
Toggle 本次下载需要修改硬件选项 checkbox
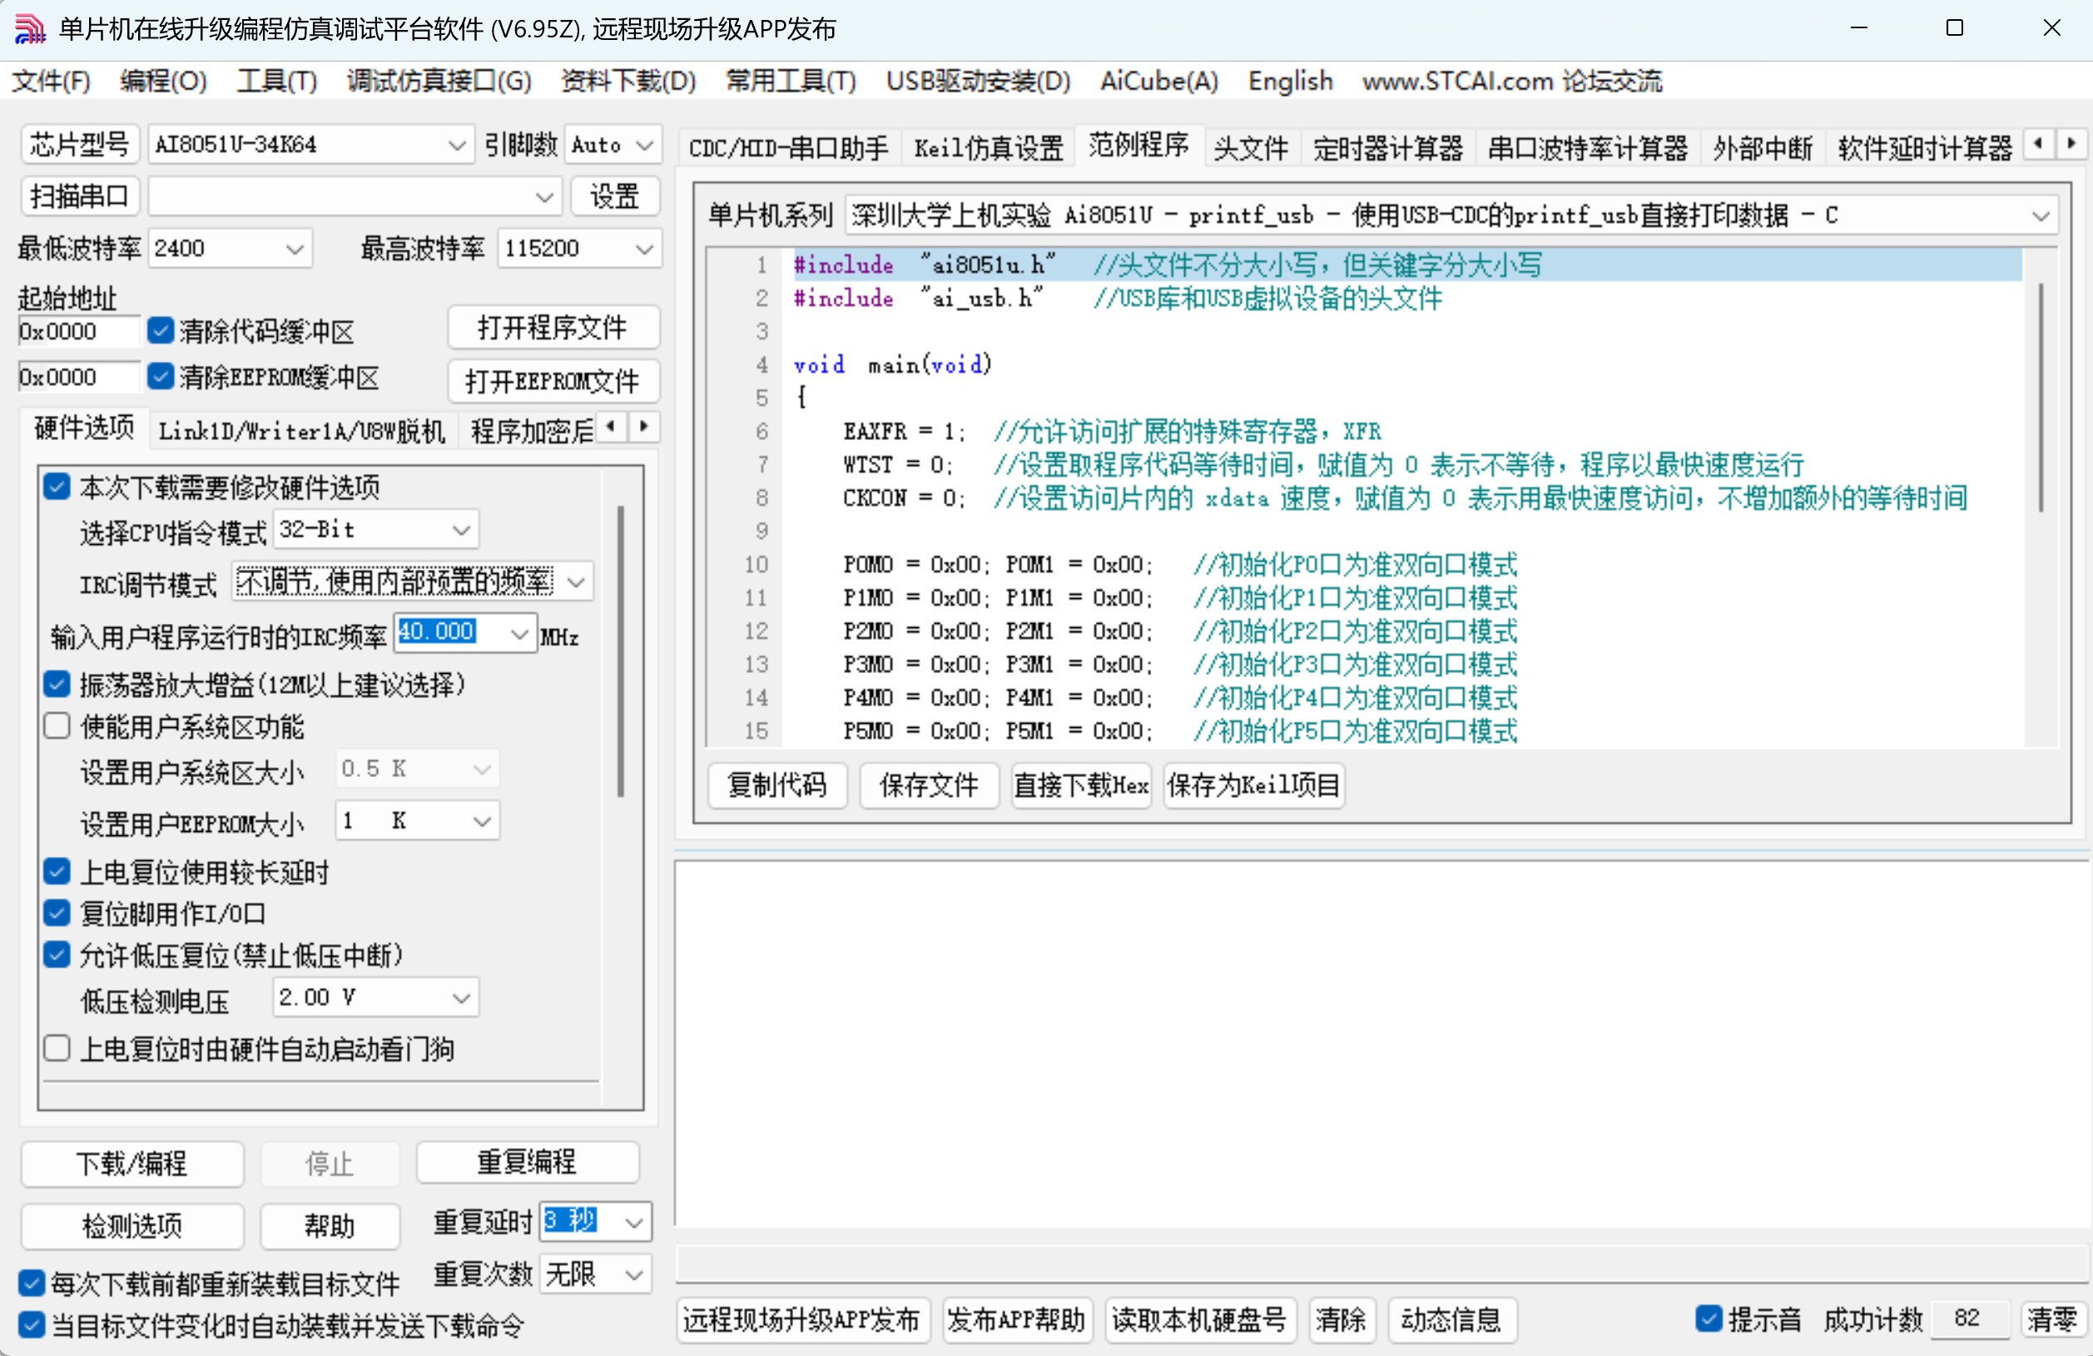tap(57, 487)
